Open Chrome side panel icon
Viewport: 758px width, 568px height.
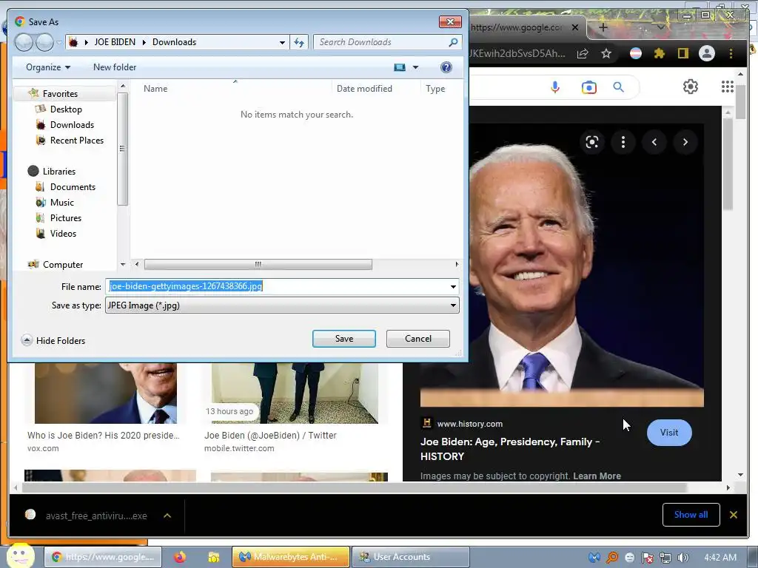coord(682,53)
